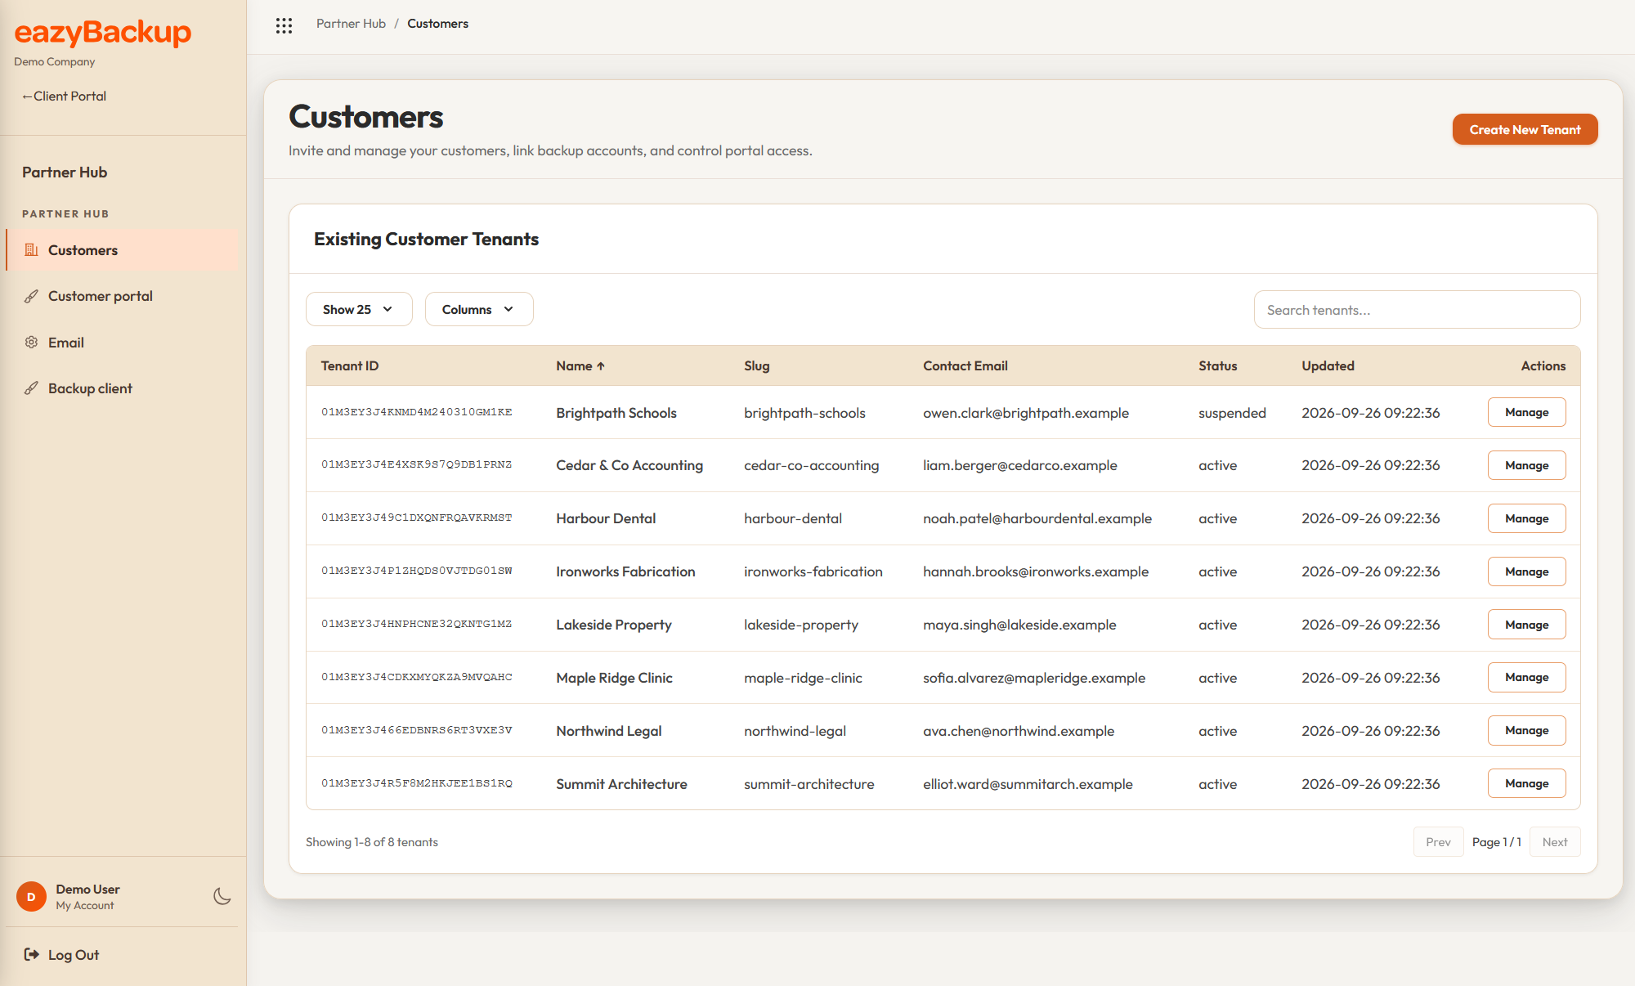This screenshot has height=986, width=1635.
Task: Click harbour-dental slug cell
Action: 793,518
